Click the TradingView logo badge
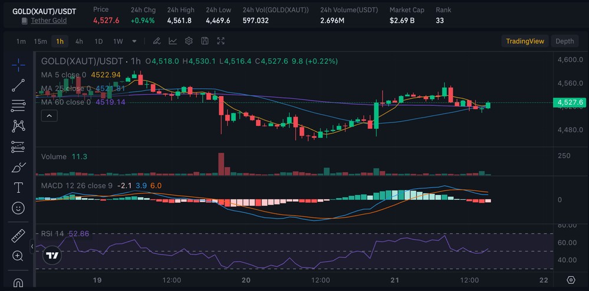The height and width of the screenshot is (291, 589). 51,256
